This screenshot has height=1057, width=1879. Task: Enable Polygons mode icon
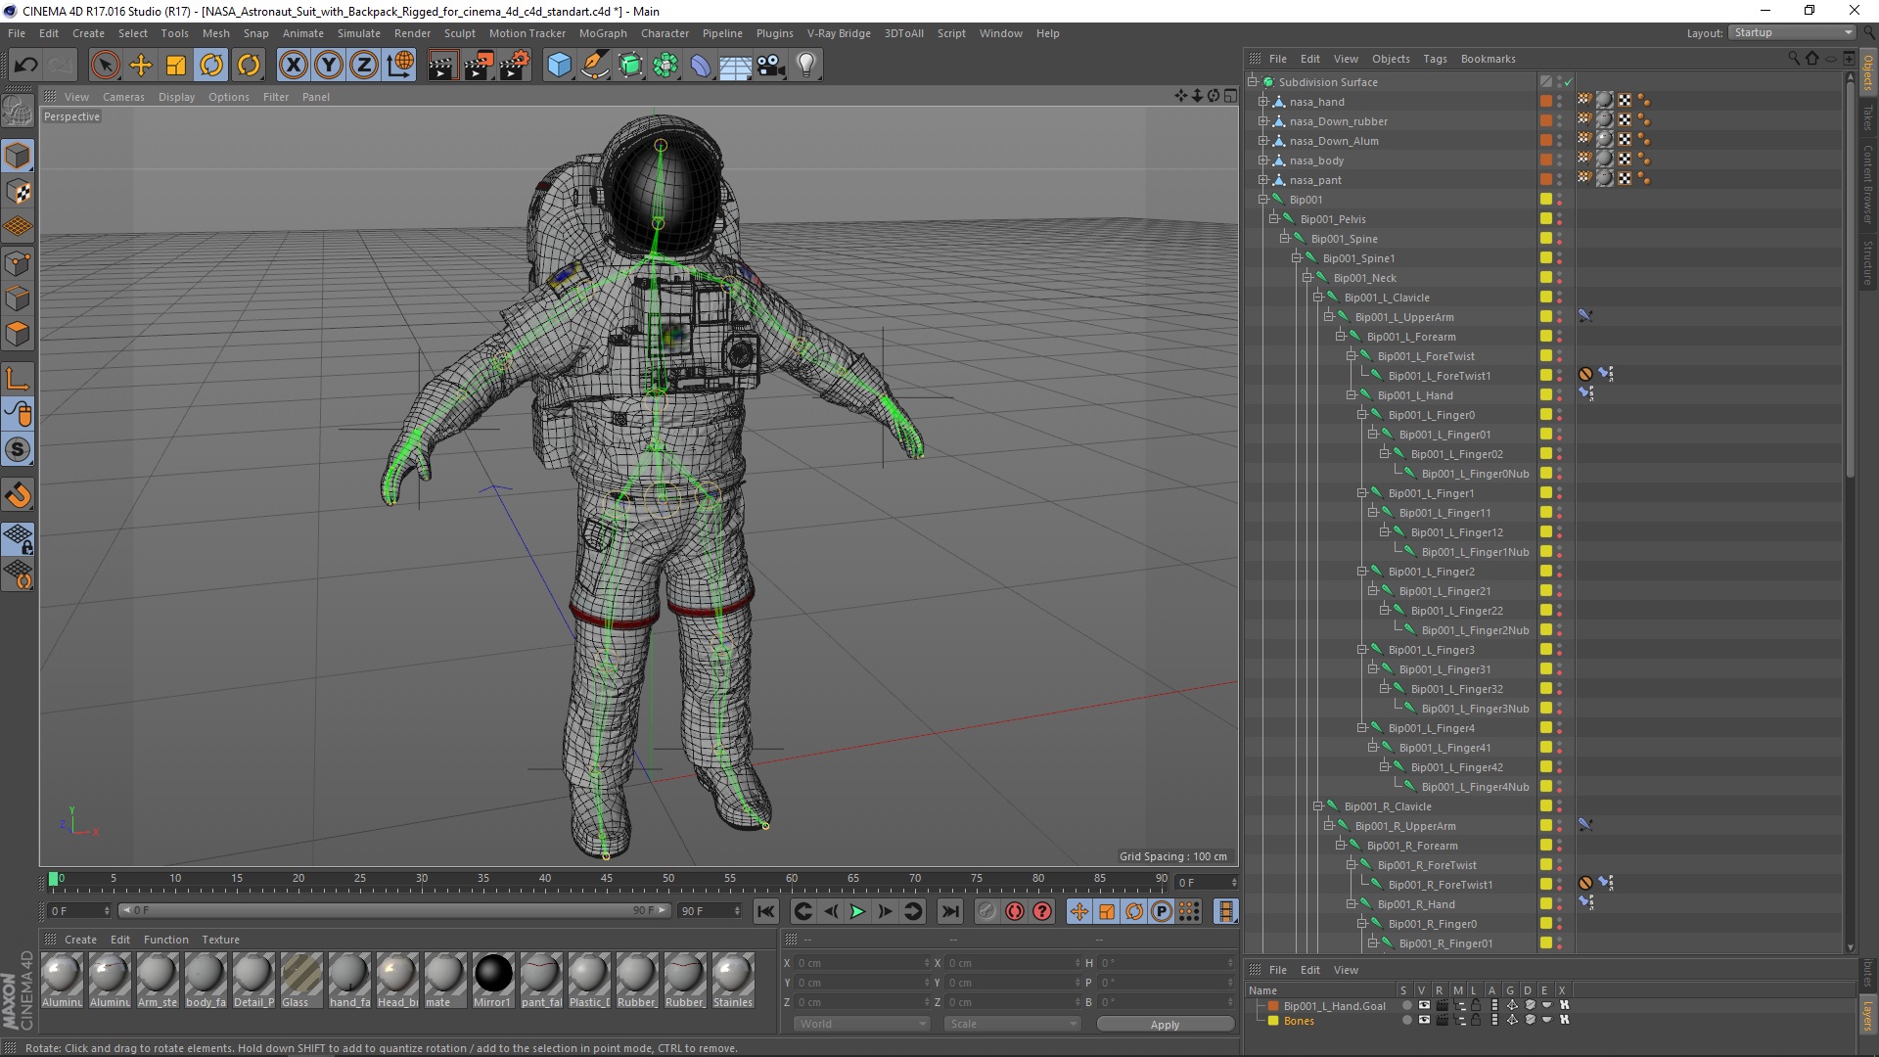click(18, 334)
